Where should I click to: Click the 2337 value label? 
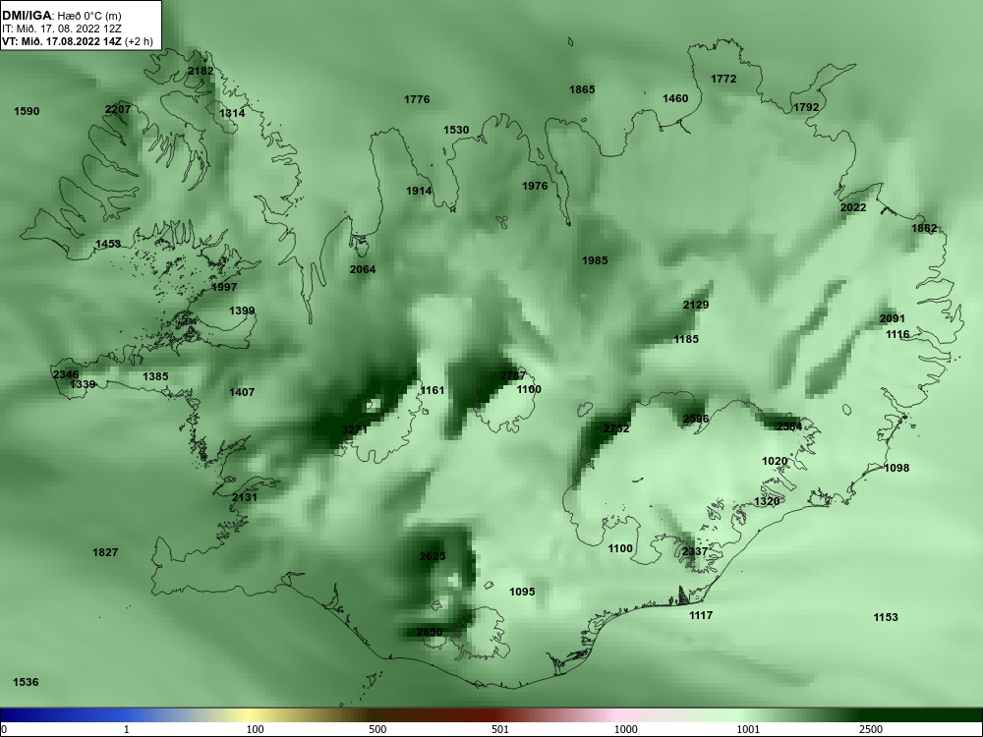click(695, 551)
